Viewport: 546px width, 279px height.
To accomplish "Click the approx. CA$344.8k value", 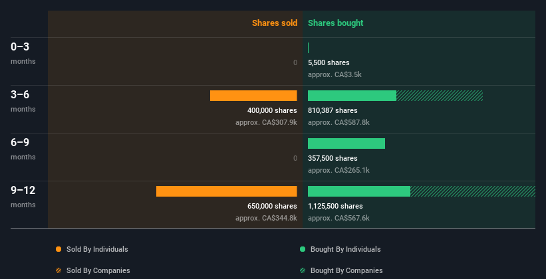I will click(x=266, y=218).
